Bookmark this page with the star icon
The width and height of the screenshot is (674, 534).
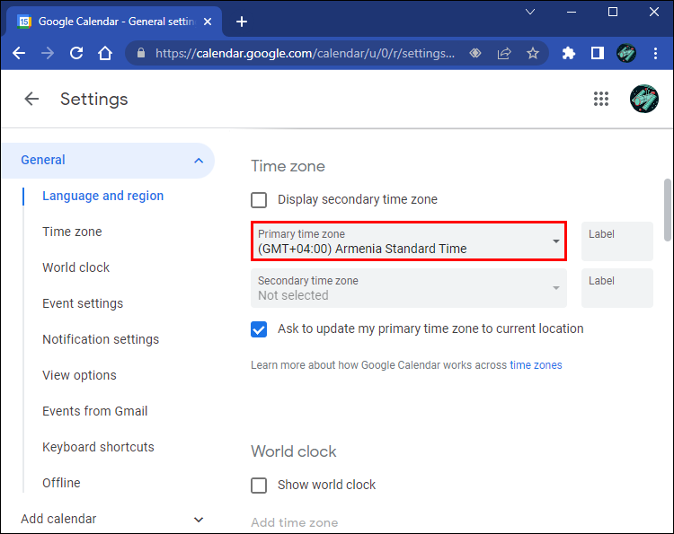click(x=533, y=53)
